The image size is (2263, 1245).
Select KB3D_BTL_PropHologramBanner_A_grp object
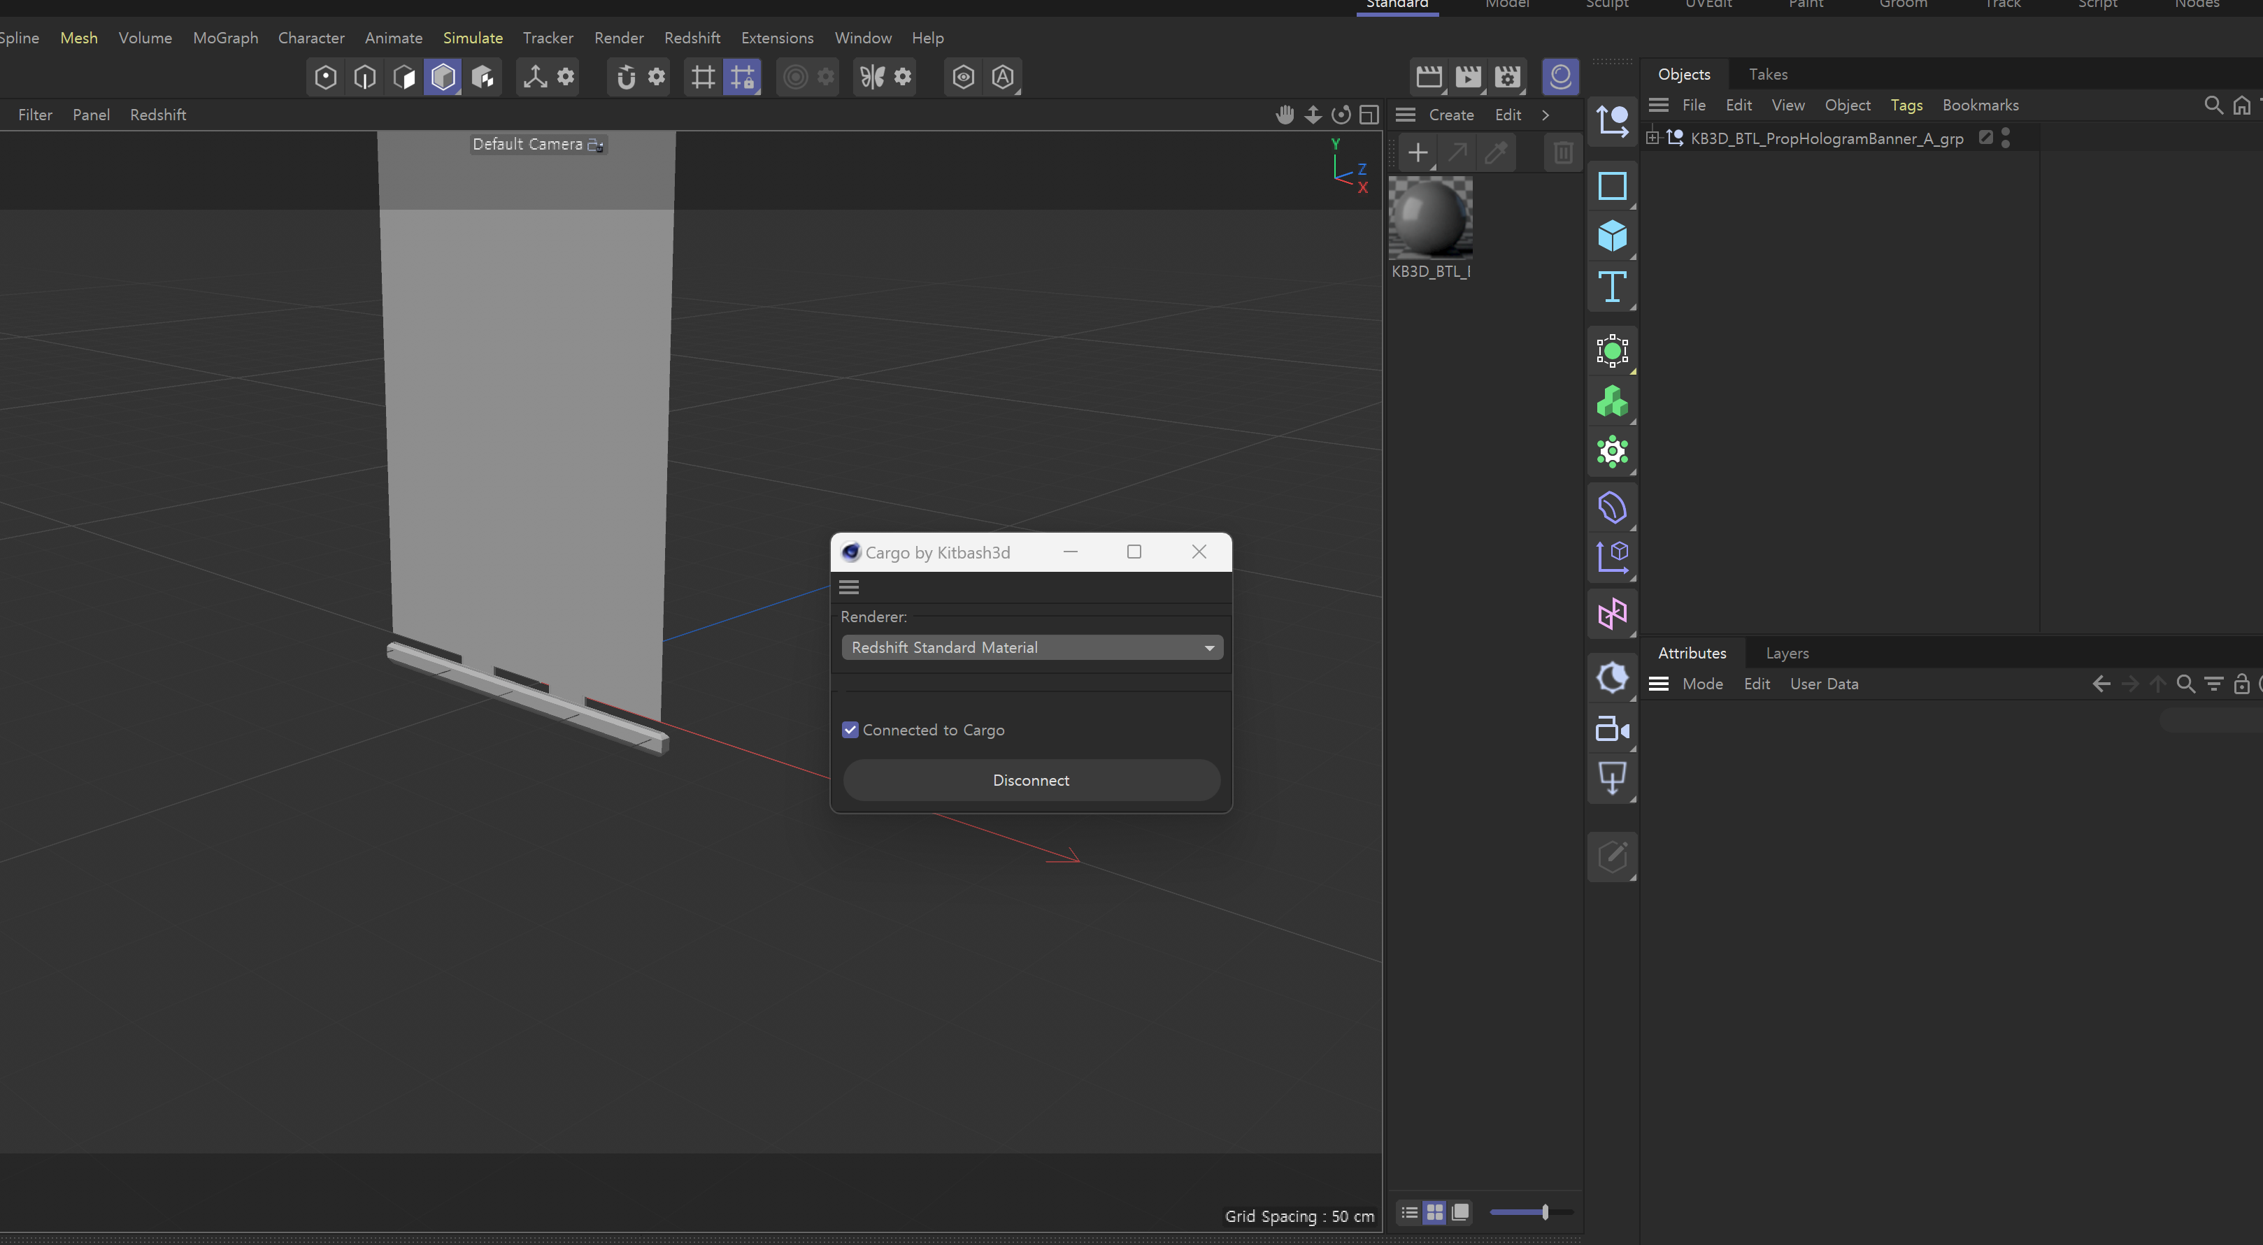click(x=1827, y=138)
